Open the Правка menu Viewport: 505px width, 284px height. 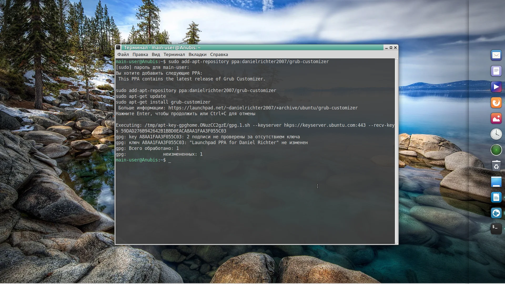point(140,55)
